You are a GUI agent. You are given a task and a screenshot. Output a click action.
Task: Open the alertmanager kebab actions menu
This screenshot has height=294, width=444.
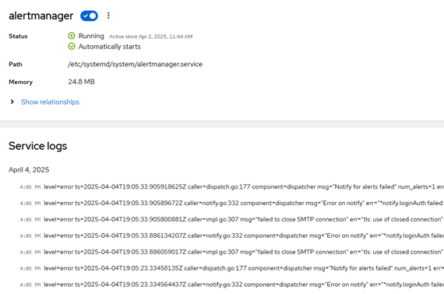click(108, 16)
